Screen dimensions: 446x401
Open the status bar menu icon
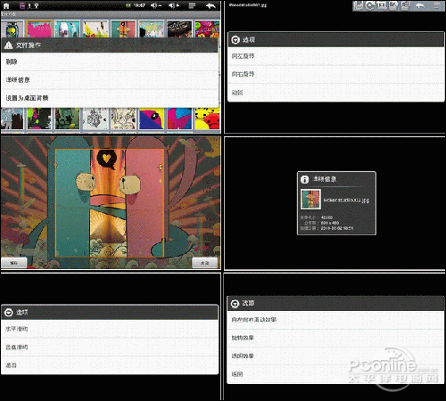(193, 5)
